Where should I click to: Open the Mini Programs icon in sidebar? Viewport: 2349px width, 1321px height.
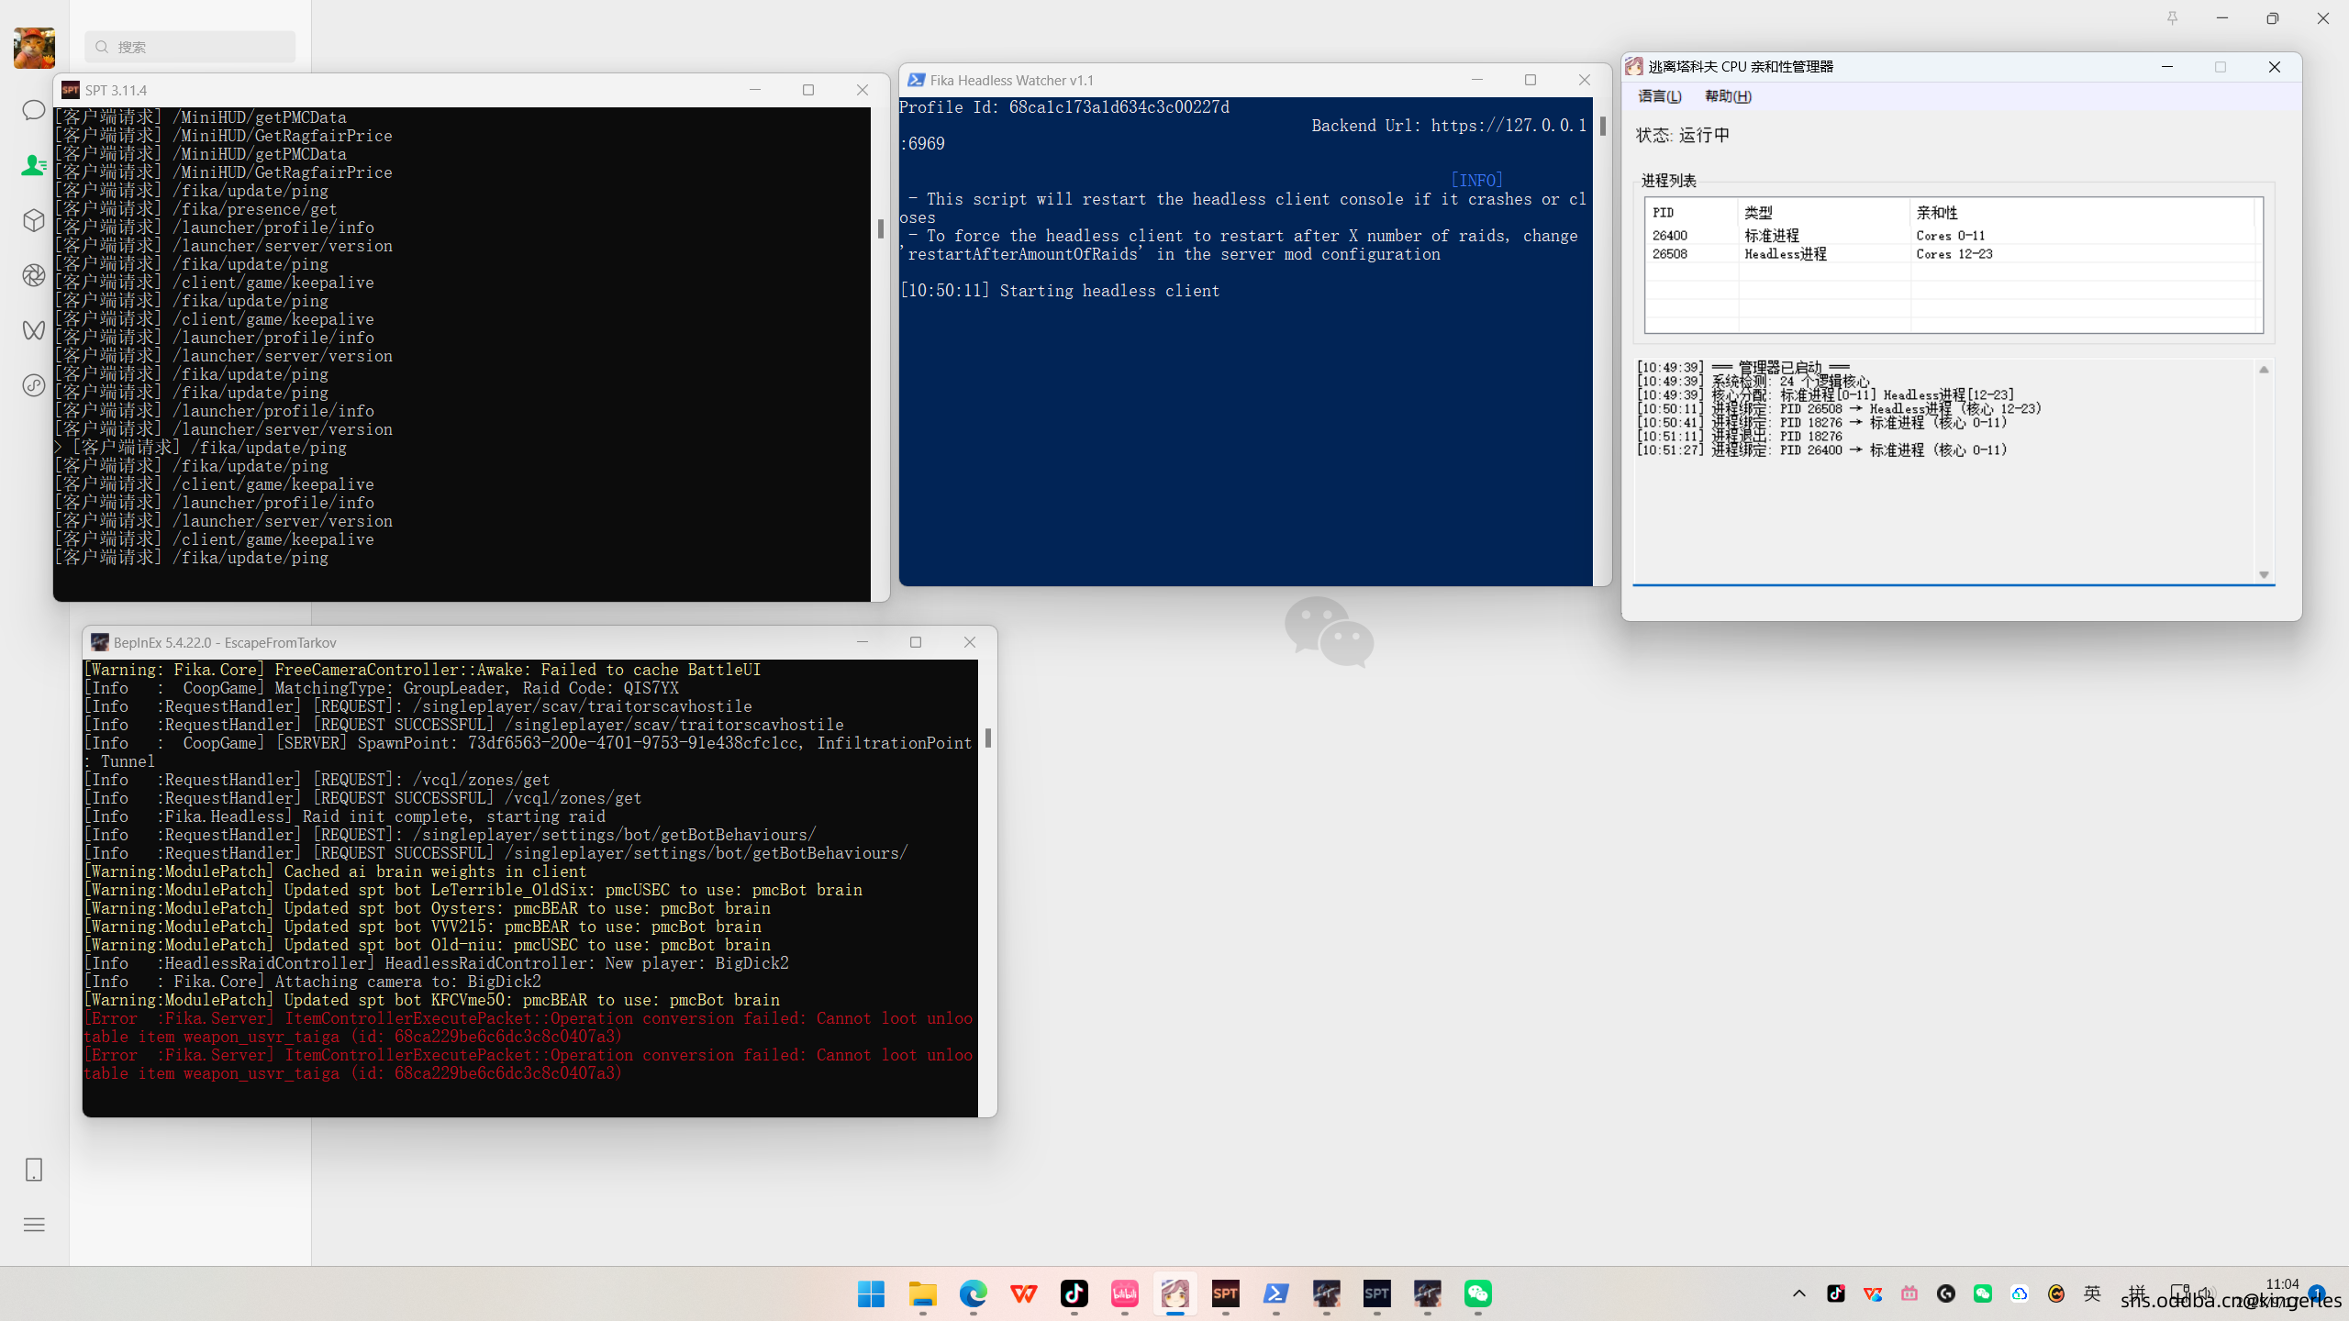point(34,385)
